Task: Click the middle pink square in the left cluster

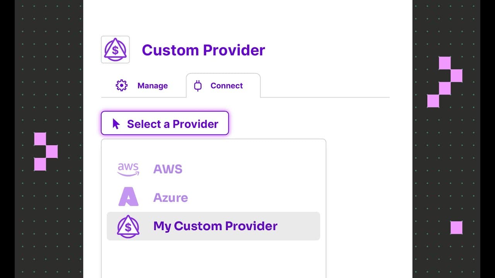Action: point(51,151)
